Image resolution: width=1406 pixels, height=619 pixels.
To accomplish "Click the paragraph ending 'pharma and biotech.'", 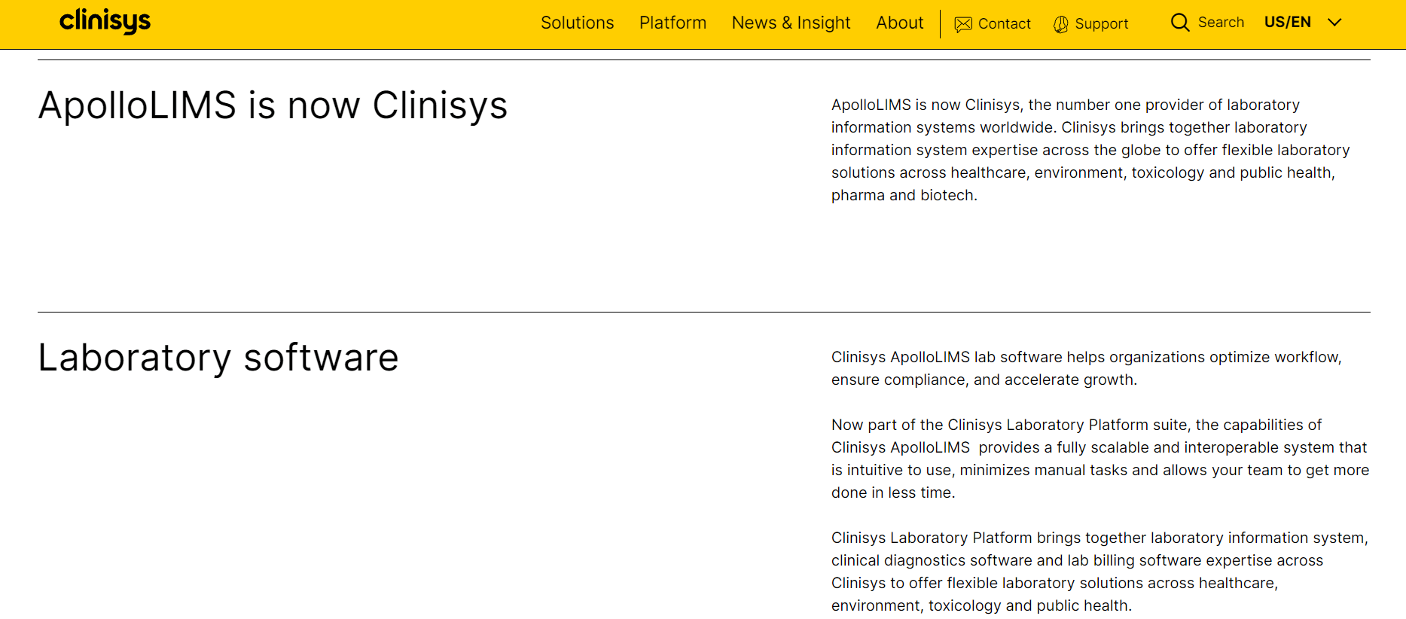I will (1090, 150).
